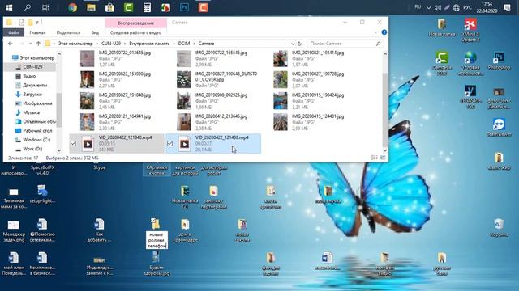Click the РУС input language indicator
This screenshot has width=519, height=291.
(467, 7)
